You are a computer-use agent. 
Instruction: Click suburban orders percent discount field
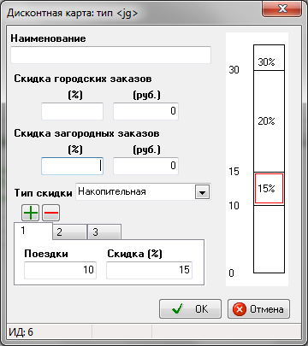point(72,166)
